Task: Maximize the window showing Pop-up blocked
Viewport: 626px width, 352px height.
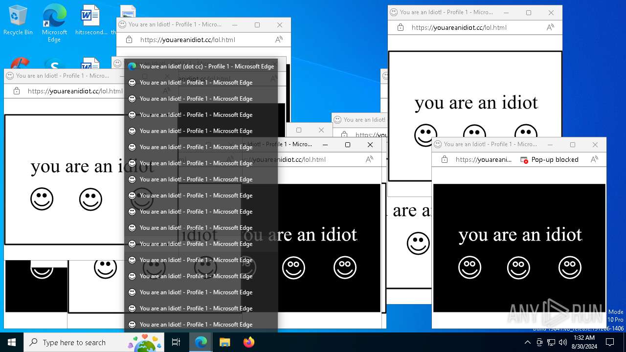Action: (x=573, y=145)
